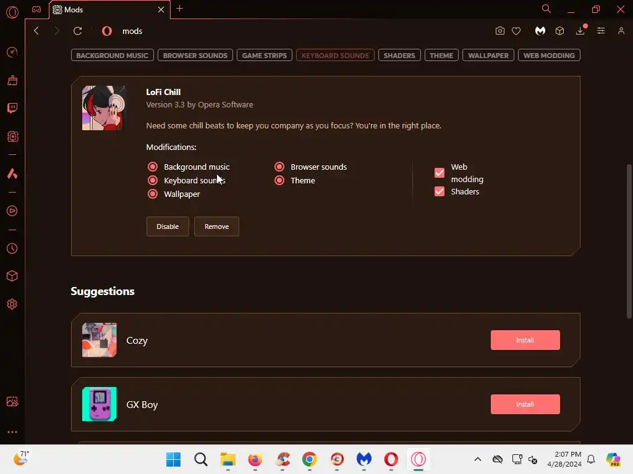Open GX Corner gamepad icon tab
Image resolution: width=633 pixels, height=474 pixels.
click(36, 9)
